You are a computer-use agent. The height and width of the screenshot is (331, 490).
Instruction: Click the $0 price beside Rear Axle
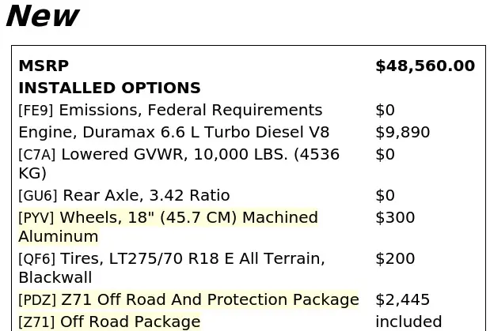[385, 196]
